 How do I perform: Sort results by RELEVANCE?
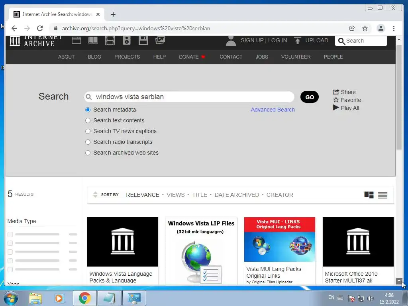pos(143,195)
